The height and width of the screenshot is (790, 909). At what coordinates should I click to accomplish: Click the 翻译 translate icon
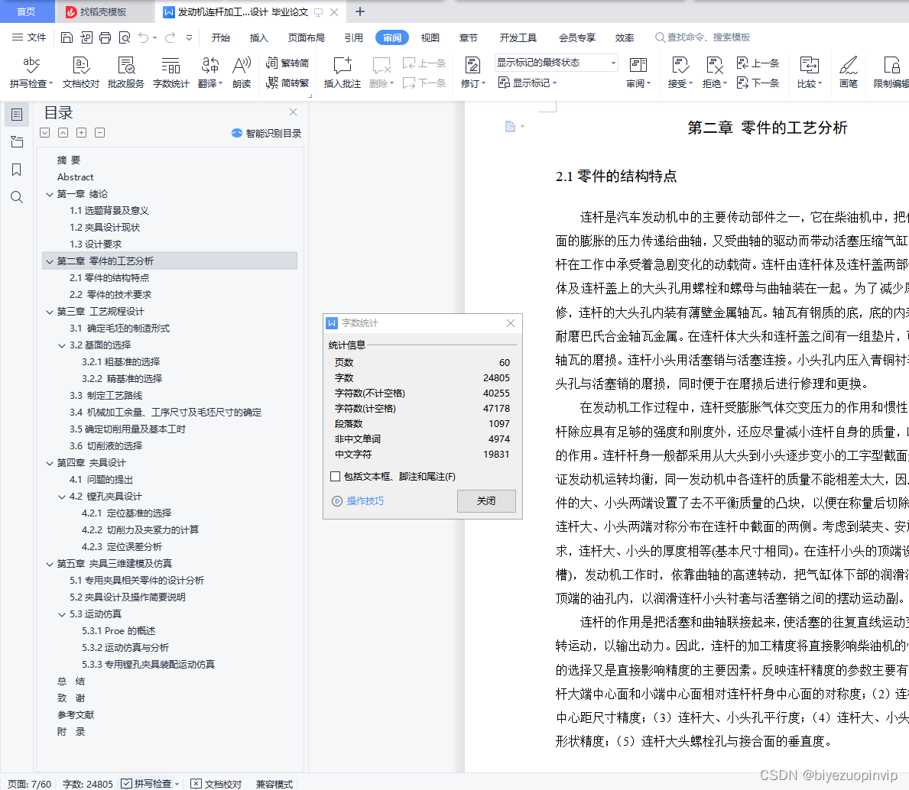210,65
